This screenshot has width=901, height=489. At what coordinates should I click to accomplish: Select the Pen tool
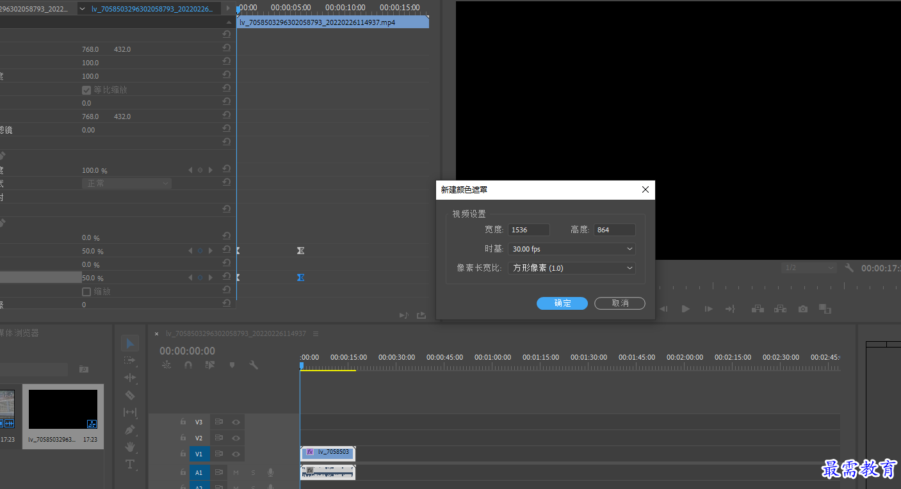[130, 429]
